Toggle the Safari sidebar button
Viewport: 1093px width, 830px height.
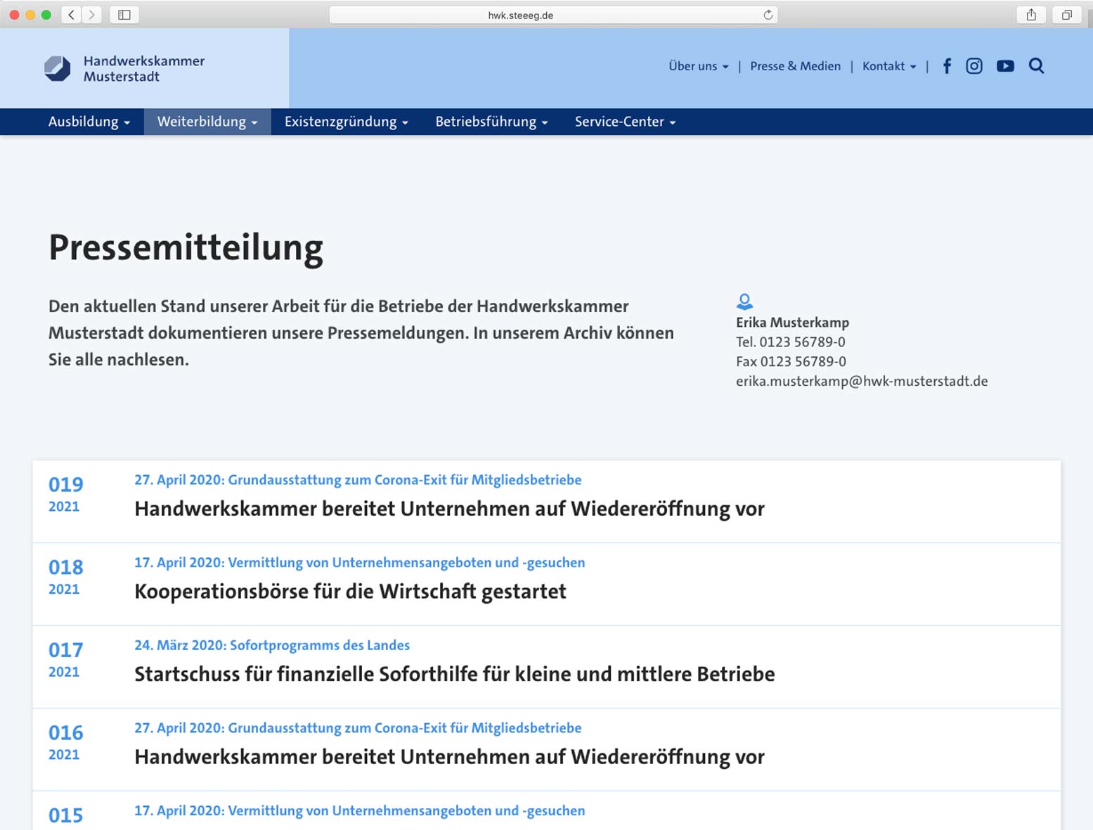tap(124, 15)
